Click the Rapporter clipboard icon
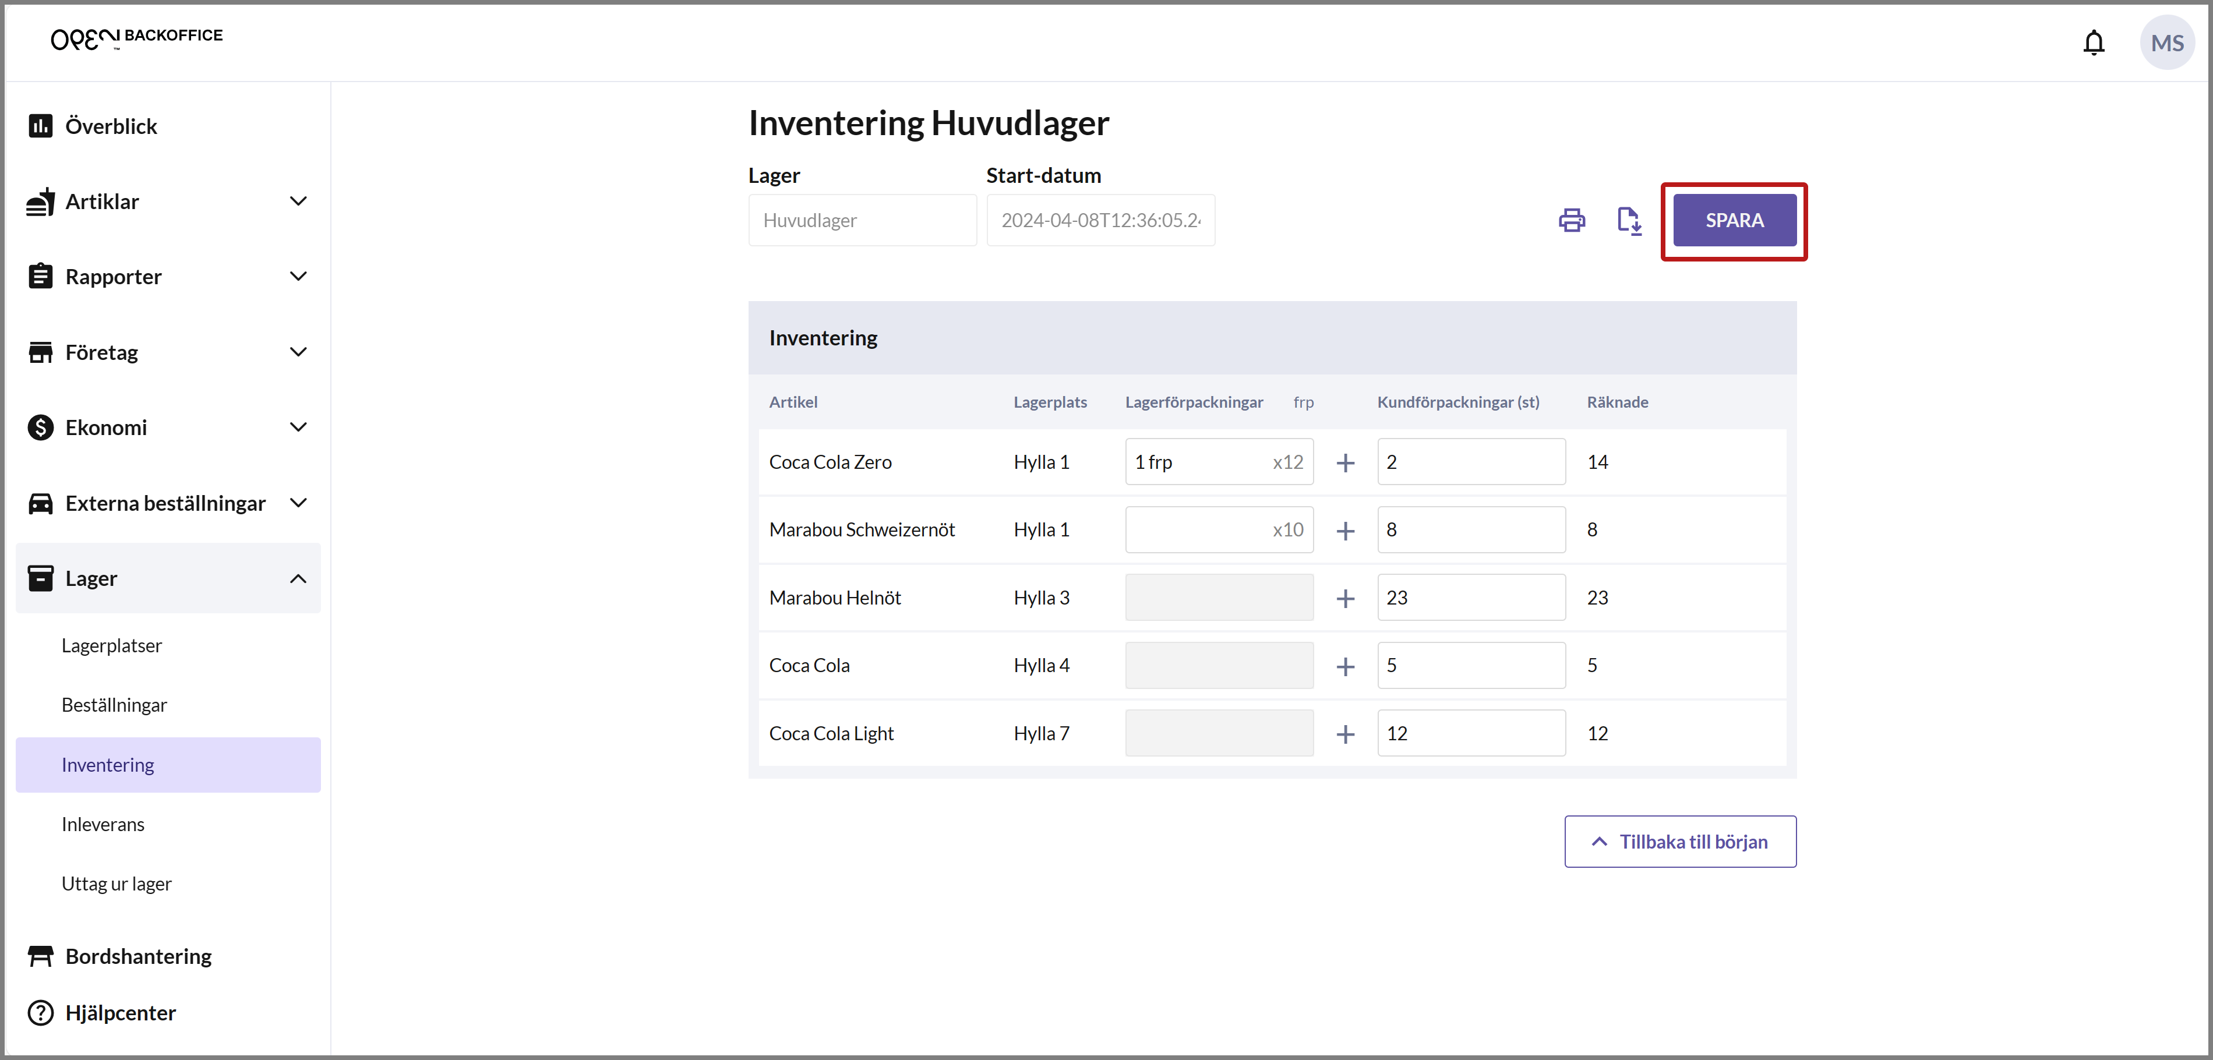This screenshot has width=2213, height=1060. click(40, 277)
